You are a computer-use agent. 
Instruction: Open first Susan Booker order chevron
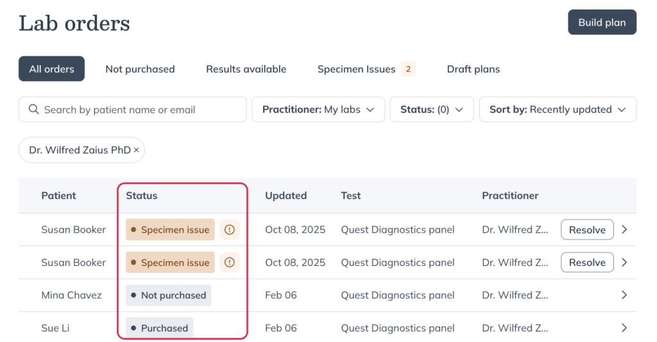pos(624,229)
